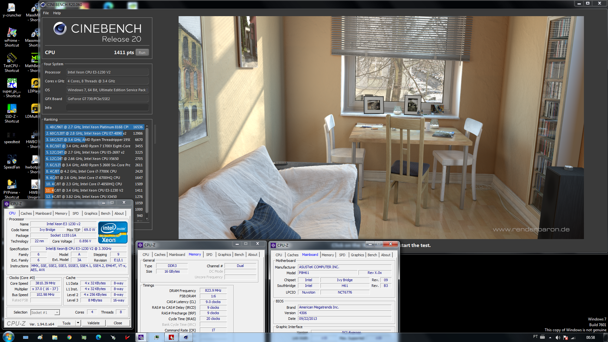The height and width of the screenshot is (342, 608).
Task: Click the Intel Xeon logo in CPU-Z
Action: point(113,232)
